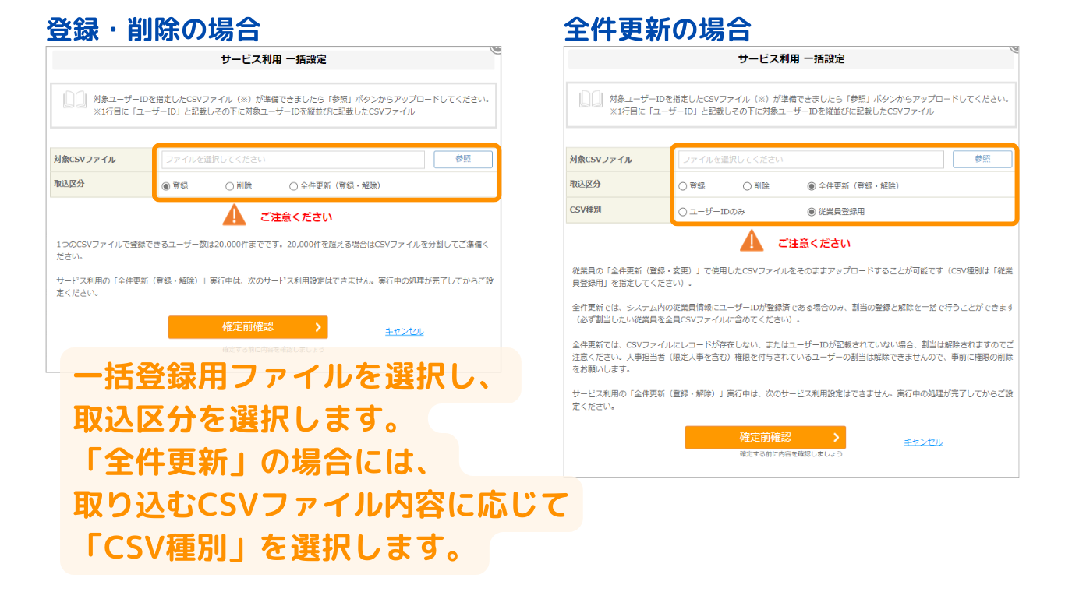Close the 登録・削除の場合 dialog with the corner icon
Image resolution: width=1065 pixels, height=592 pixels.
click(497, 48)
